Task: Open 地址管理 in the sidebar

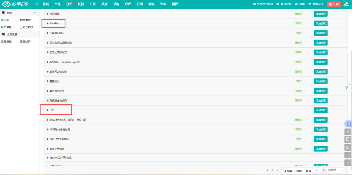Action: (25, 20)
